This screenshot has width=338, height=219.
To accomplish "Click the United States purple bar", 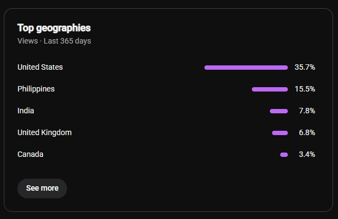I will (x=246, y=68).
